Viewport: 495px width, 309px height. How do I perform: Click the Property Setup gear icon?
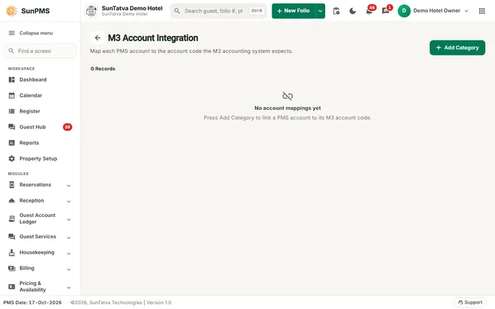coord(12,159)
